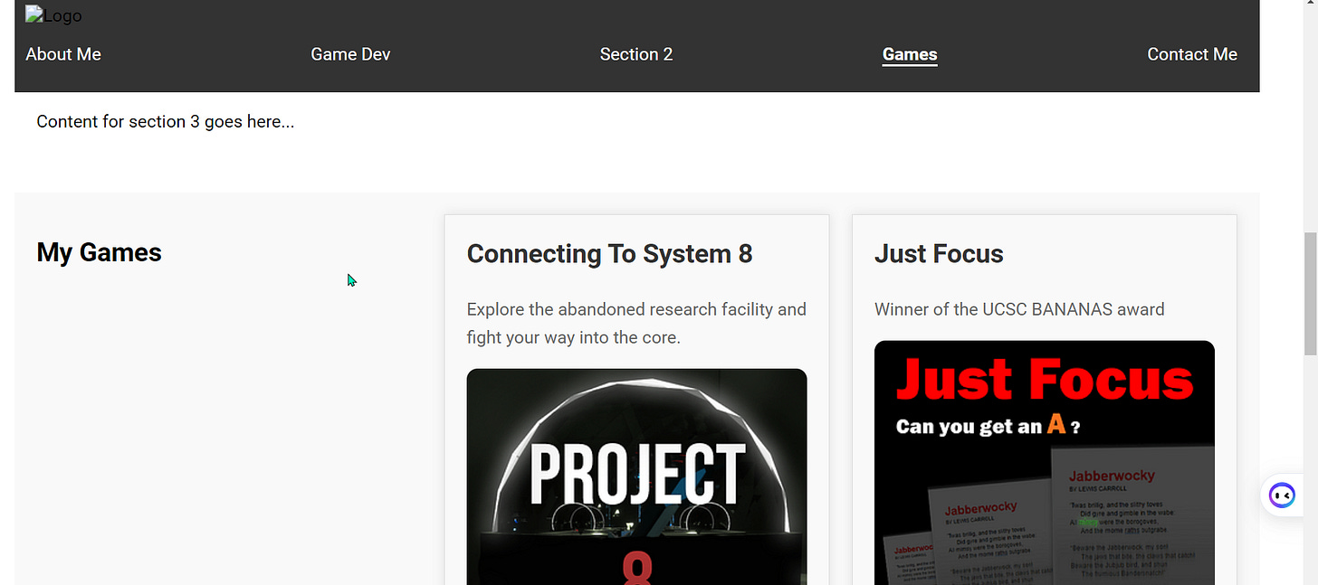Screen dimensions: 1318x585
Task: Open the About Me nav link
Action: click(x=63, y=54)
